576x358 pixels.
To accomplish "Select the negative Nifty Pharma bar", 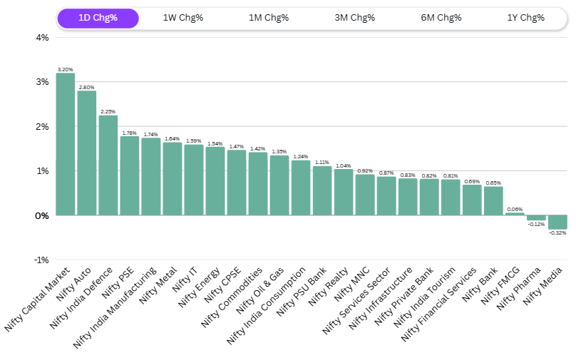I will click(x=536, y=218).
